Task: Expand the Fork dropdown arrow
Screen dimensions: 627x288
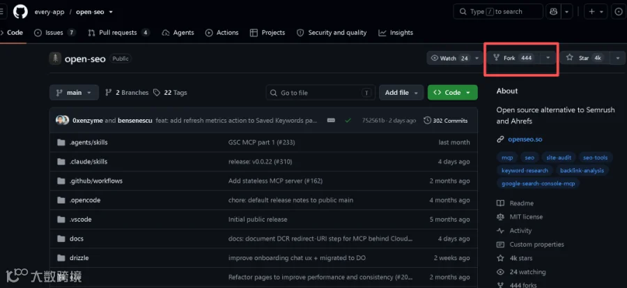Action: (x=548, y=58)
